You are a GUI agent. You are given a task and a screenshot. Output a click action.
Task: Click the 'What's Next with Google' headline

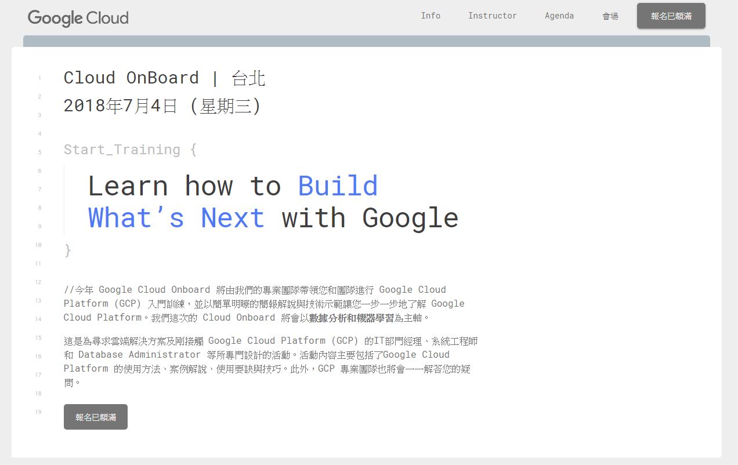273,218
